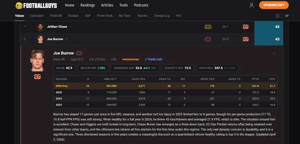
Task: Select the Values tab
Action: [x=20, y=16]
